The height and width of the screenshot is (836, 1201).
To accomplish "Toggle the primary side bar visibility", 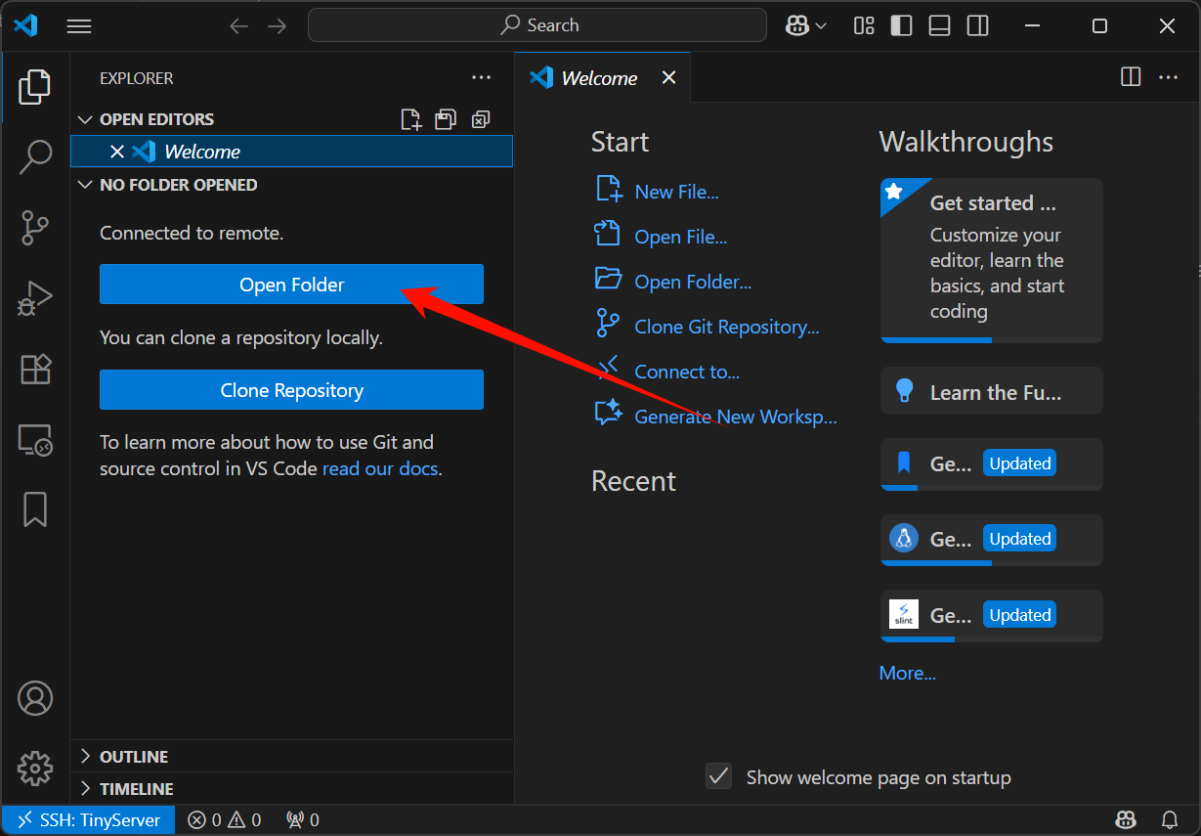I will [901, 26].
